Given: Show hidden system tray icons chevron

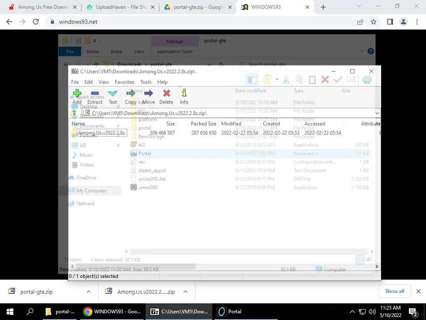Looking at the screenshot, I should [x=352, y=312].
